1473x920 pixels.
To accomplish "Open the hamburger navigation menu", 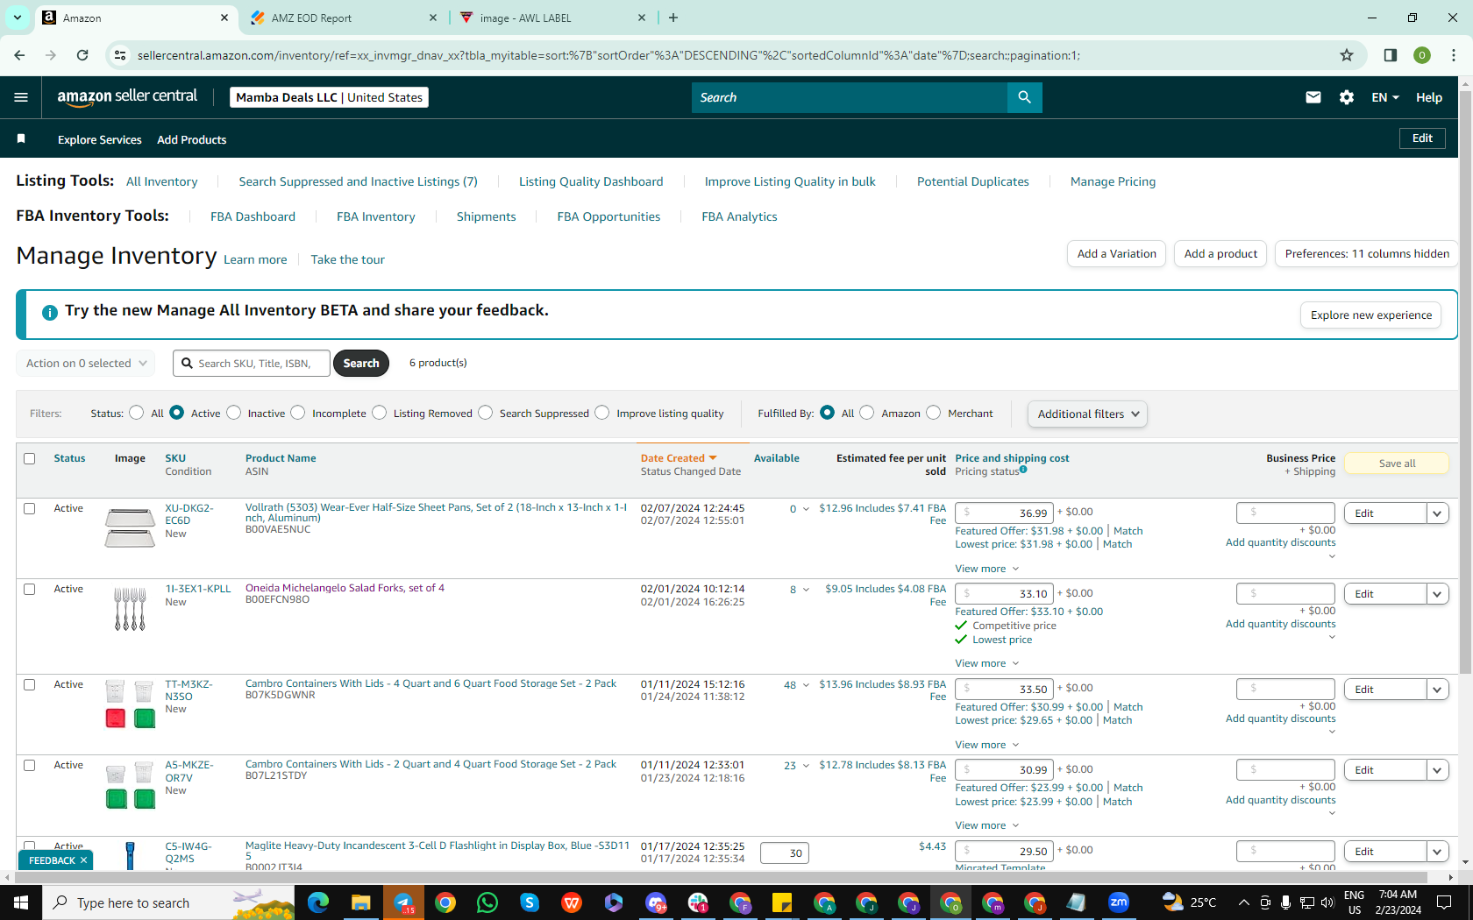I will pos(21,97).
